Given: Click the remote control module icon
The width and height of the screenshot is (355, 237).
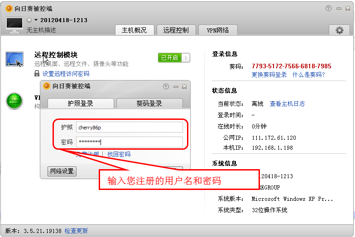Looking at the screenshot, I should tap(14, 59).
